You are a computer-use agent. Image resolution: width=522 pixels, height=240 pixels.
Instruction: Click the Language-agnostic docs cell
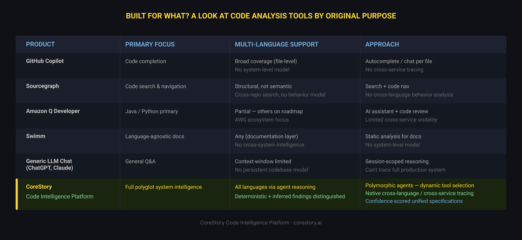point(155,137)
